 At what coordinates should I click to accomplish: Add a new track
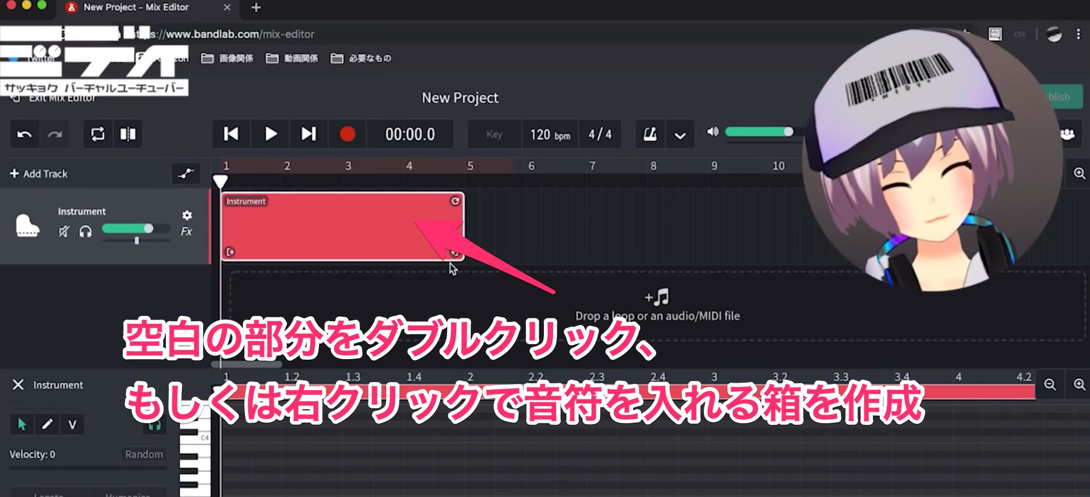point(39,174)
